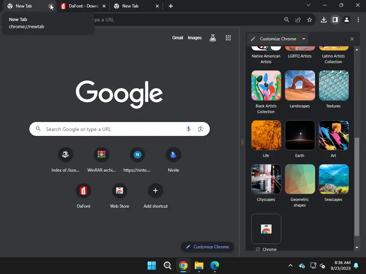Click the Chrome icon in taskbar
The height and width of the screenshot is (274, 366).
click(x=183, y=265)
